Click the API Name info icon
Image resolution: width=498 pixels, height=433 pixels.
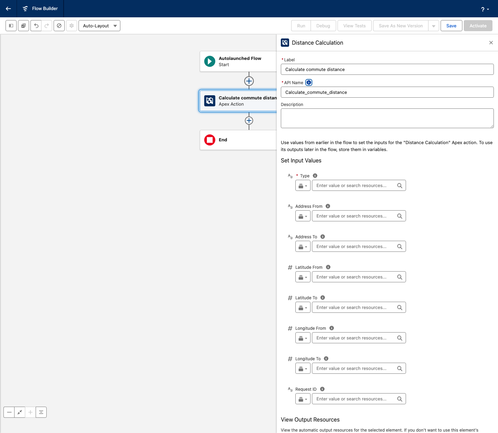tap(309, 82)
